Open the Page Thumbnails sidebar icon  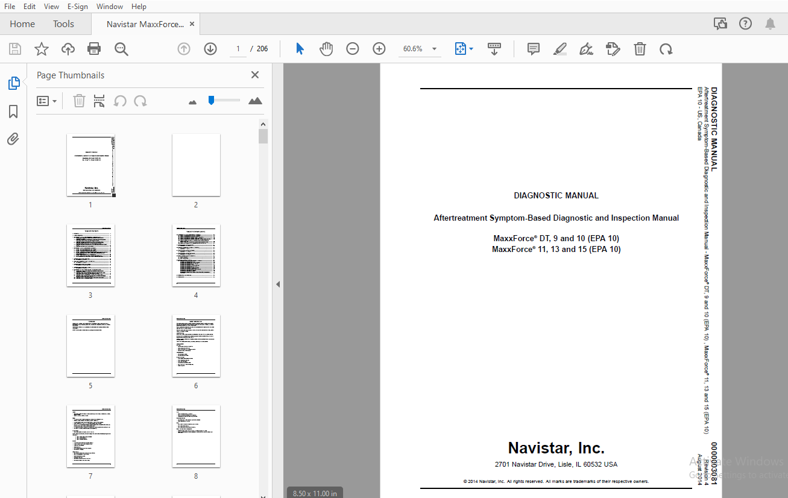point(14,84)
